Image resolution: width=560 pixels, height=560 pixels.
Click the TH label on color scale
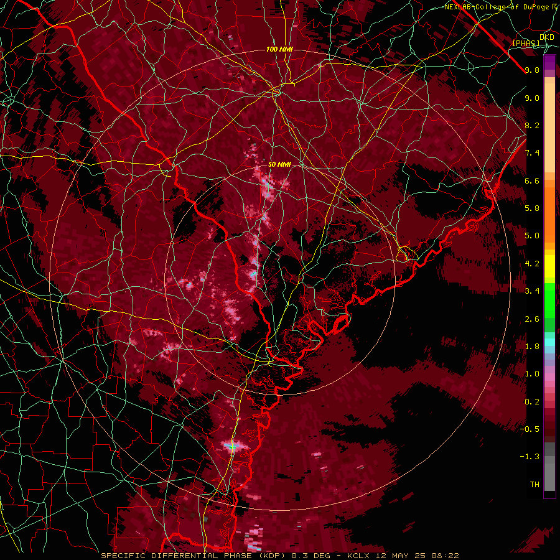pyautogui.click(x=534, y=485)
